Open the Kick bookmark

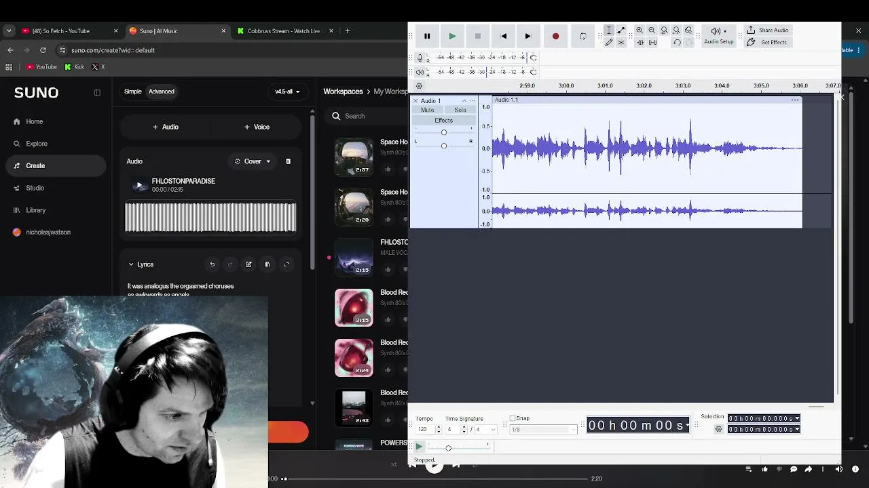(74, 67)
